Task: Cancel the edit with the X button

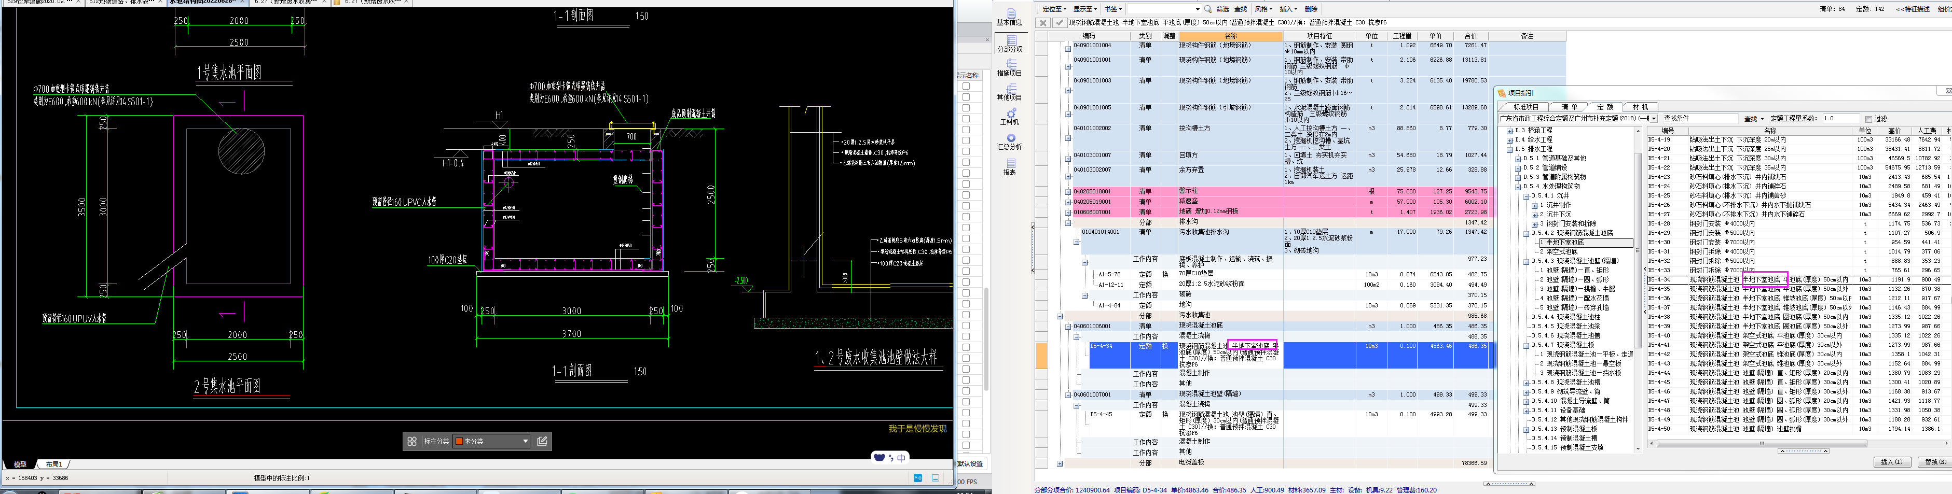Action: click(1043, 23)
